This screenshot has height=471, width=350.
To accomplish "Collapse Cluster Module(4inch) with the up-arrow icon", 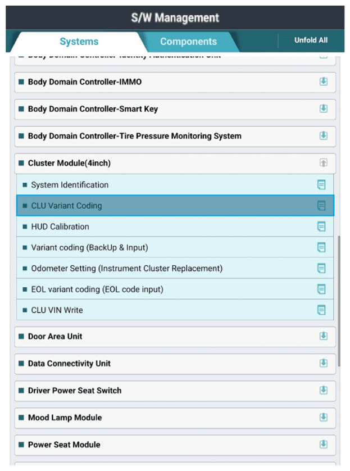I will pos(323,163).
